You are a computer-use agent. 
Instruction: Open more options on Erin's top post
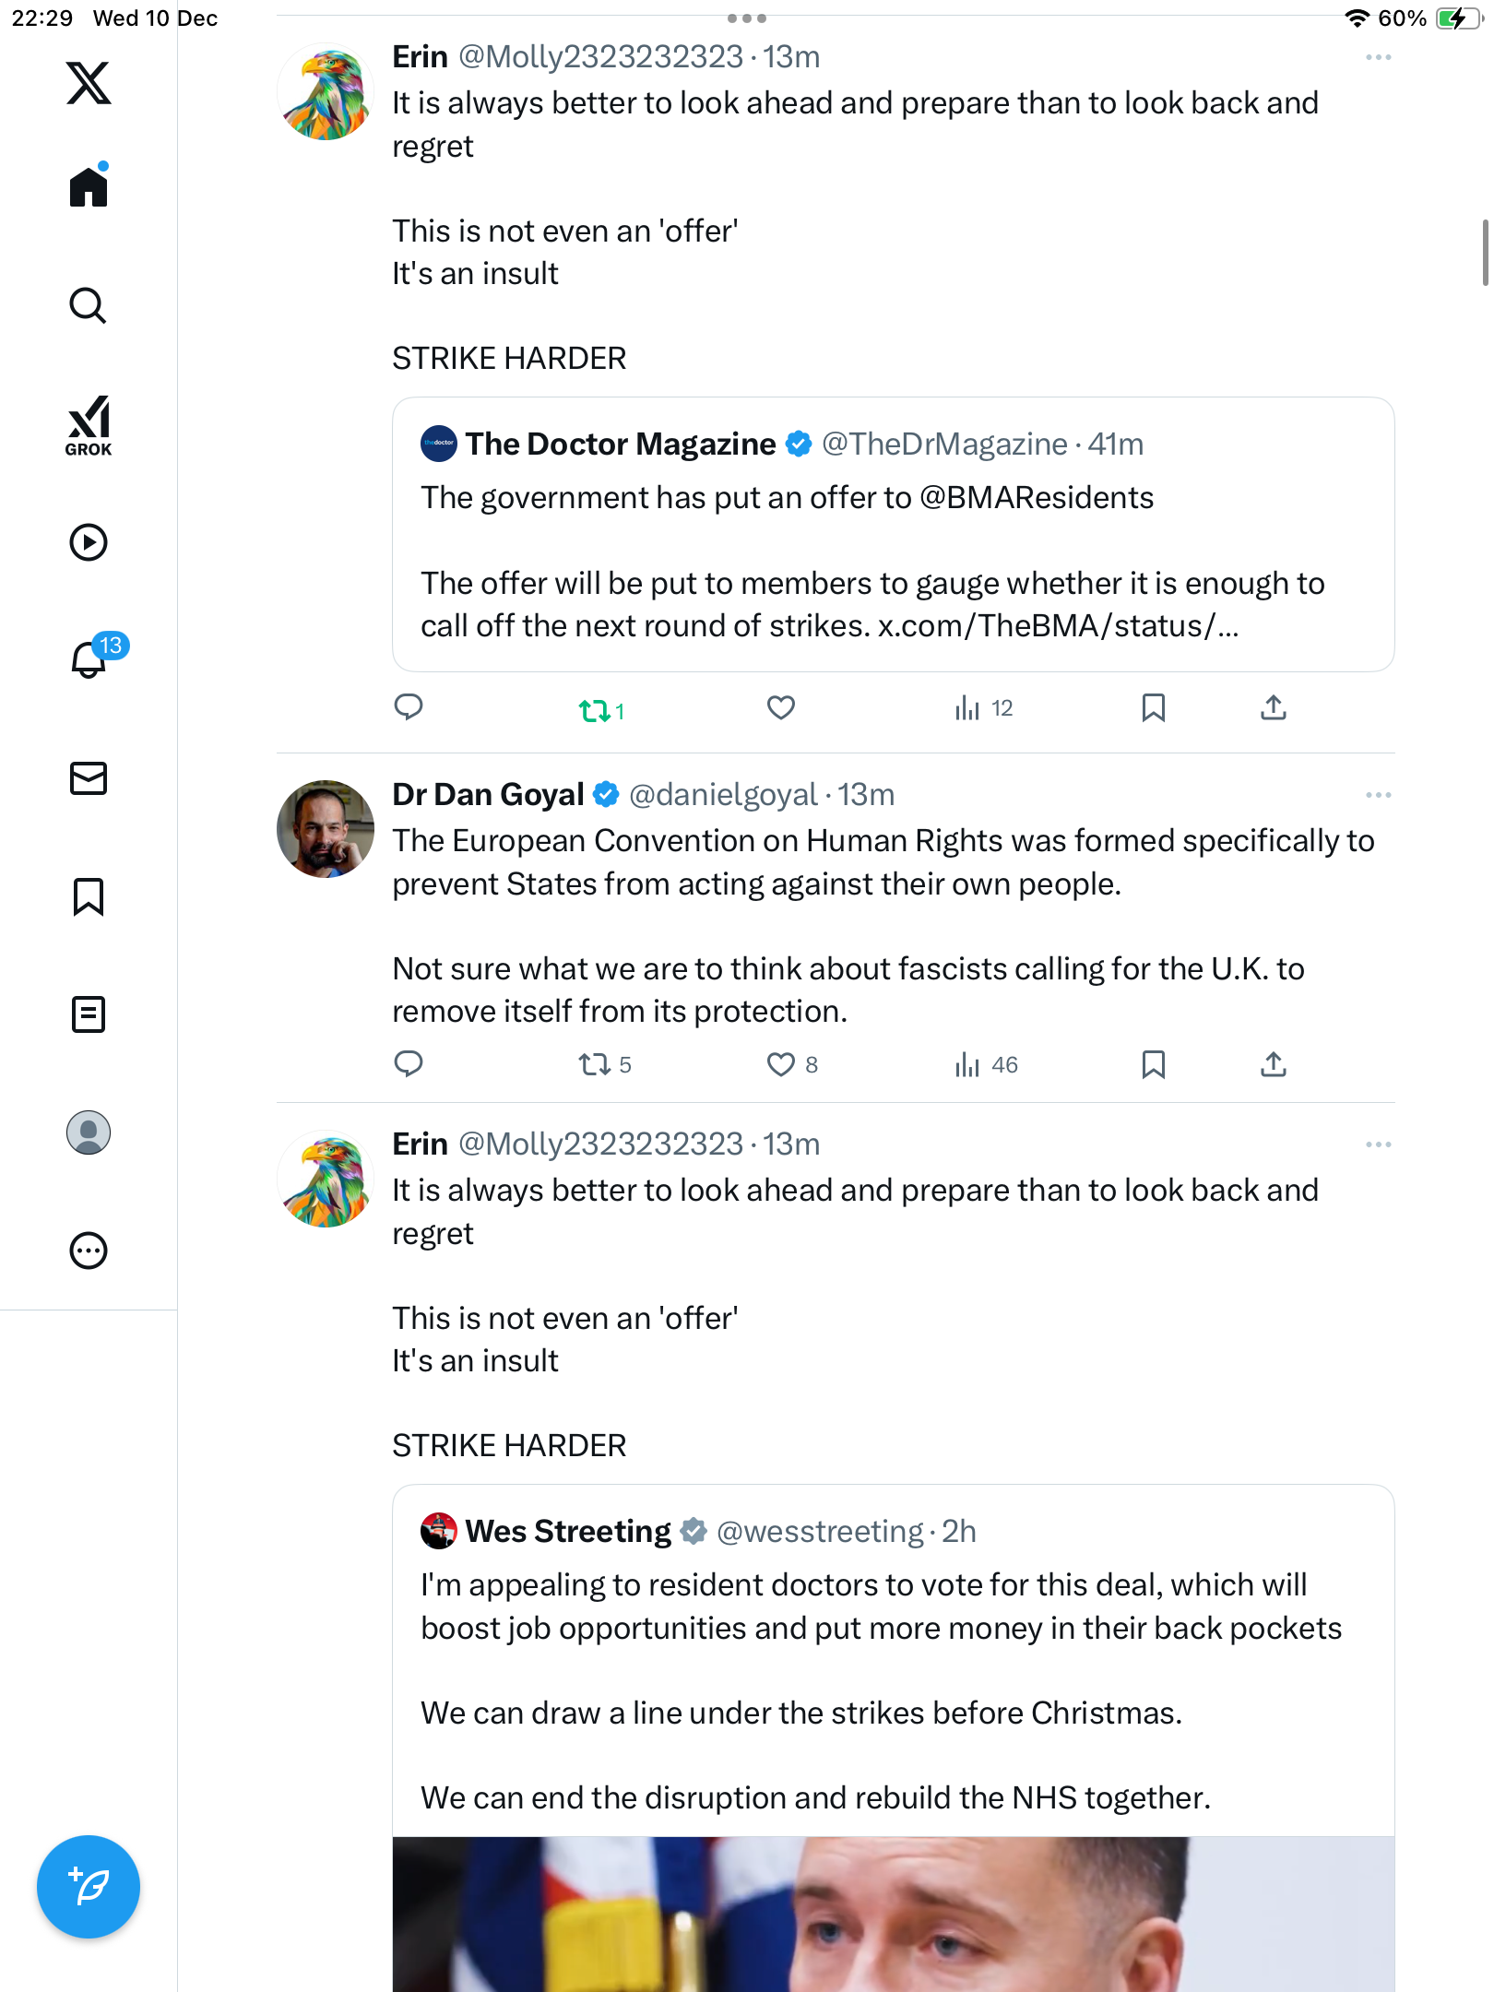(x=1378, y=57)
